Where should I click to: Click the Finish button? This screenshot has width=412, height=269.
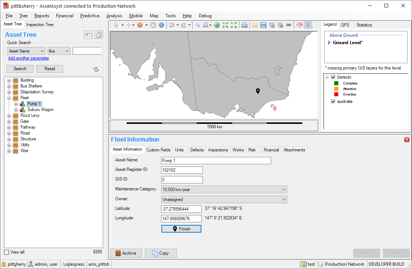coord(181,229)
